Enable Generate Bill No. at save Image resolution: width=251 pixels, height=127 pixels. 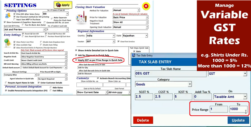click(x=45, y=22)
